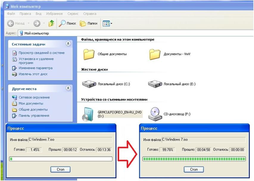The width and height of the screenshot is (254, 181).
Task: Click the 99.78% Готово value
Action: [x=168, y=150]
